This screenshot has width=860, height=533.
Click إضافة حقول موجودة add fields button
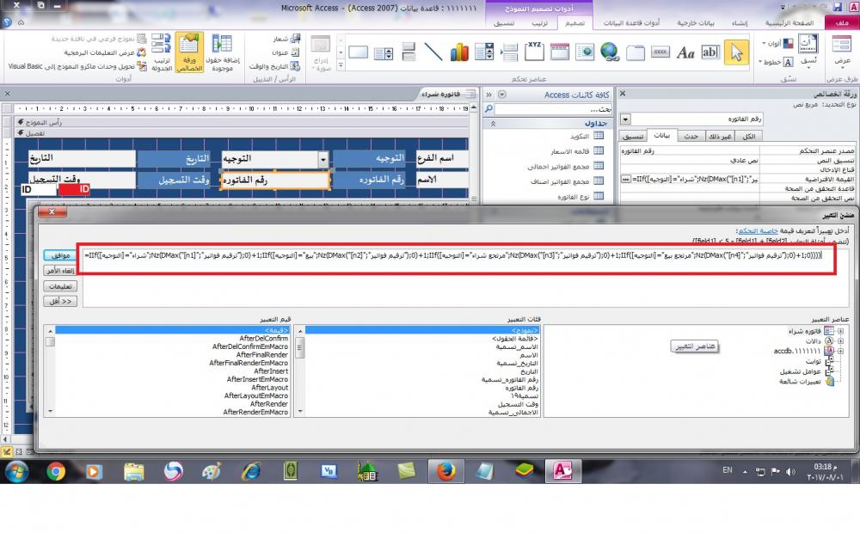point(222,52)
